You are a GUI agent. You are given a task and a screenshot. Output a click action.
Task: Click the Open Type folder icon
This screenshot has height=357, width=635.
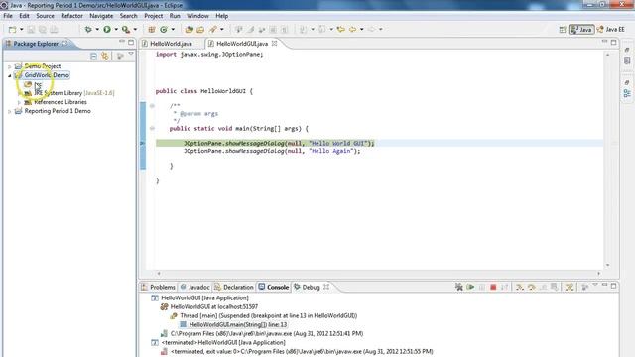coord(189,29)
